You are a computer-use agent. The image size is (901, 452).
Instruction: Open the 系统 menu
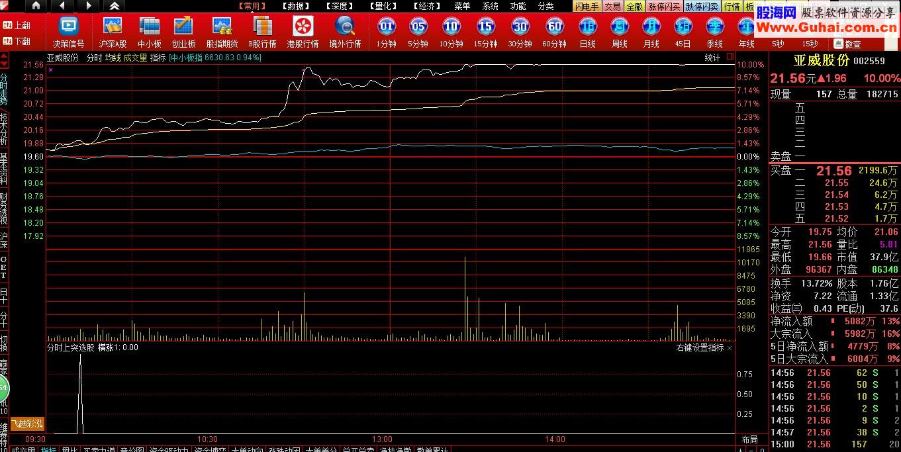coord(491,6)
